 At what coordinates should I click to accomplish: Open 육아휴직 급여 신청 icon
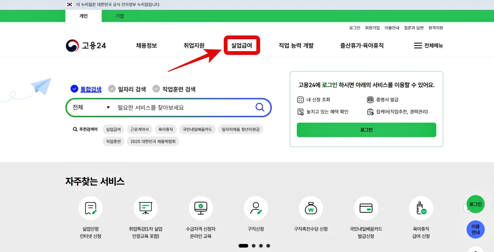pyautogui.click(x=421, y=208)
